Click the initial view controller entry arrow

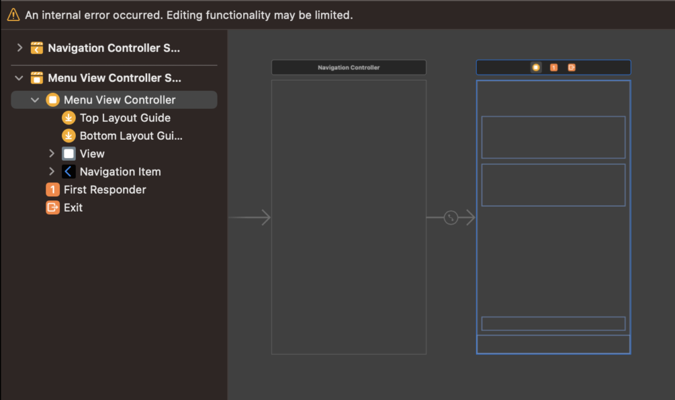pyautogui.click(x=249, y=217)
